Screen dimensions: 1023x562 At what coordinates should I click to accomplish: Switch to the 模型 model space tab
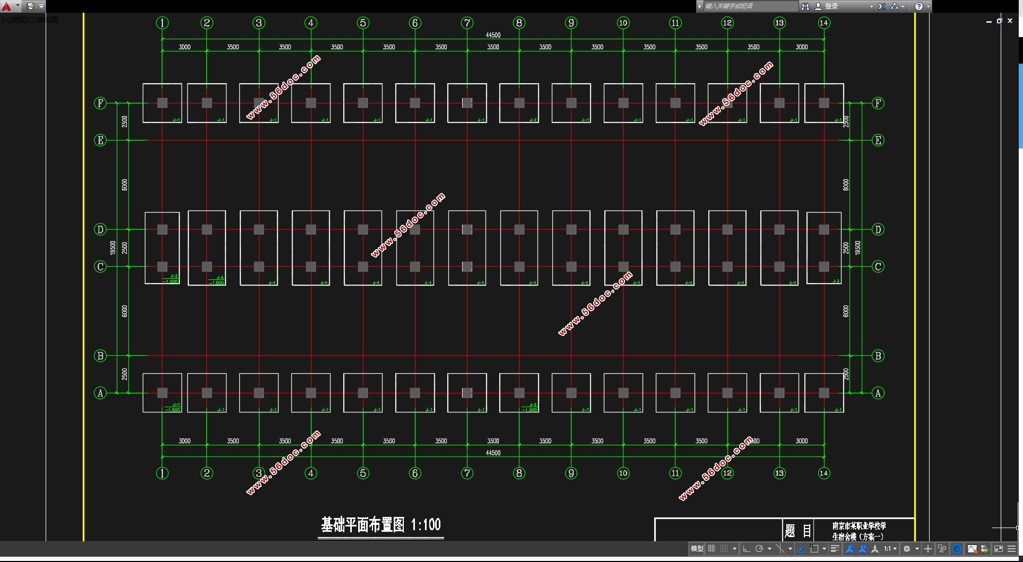pos(697,549)
